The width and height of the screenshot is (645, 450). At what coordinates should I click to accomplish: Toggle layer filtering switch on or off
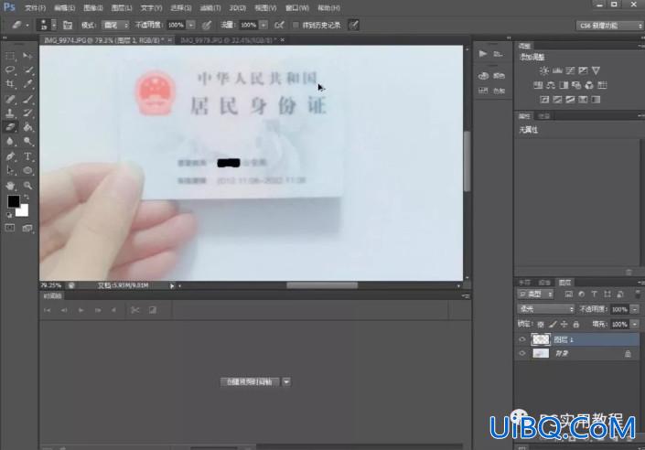638,295
